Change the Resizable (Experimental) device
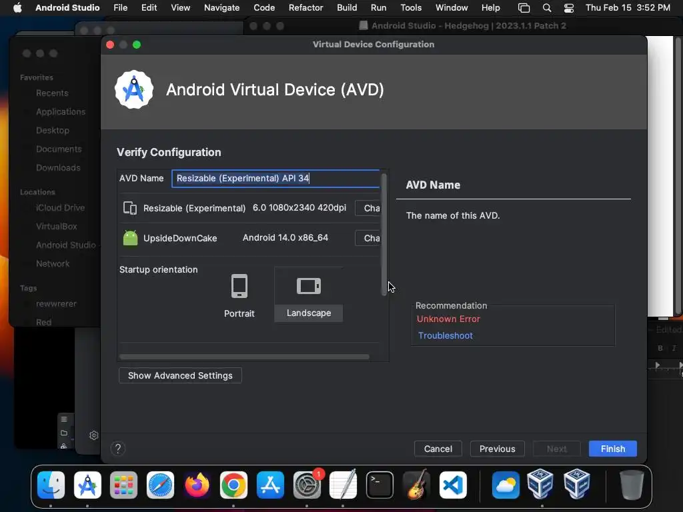The image size is (683, 512). click(x=368, y=208)
